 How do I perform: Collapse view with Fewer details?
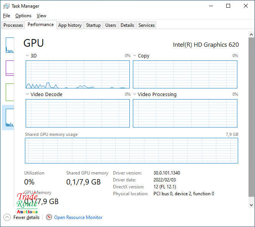[22, 217]
